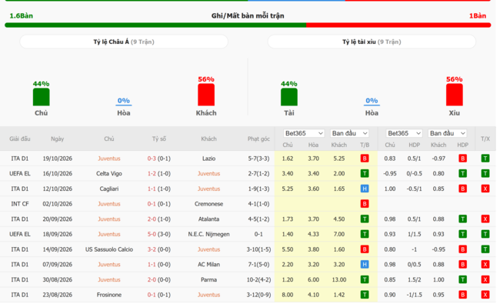Click HDP T badge in Celta Vigo row
This screenshot has height=304, width=500.
pos(462,173)
